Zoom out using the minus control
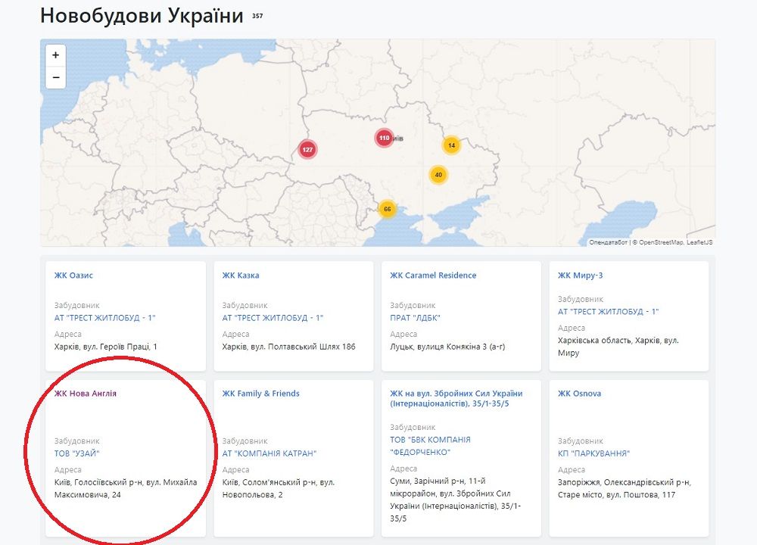This screenshot has height=545, width=757. 54,76
